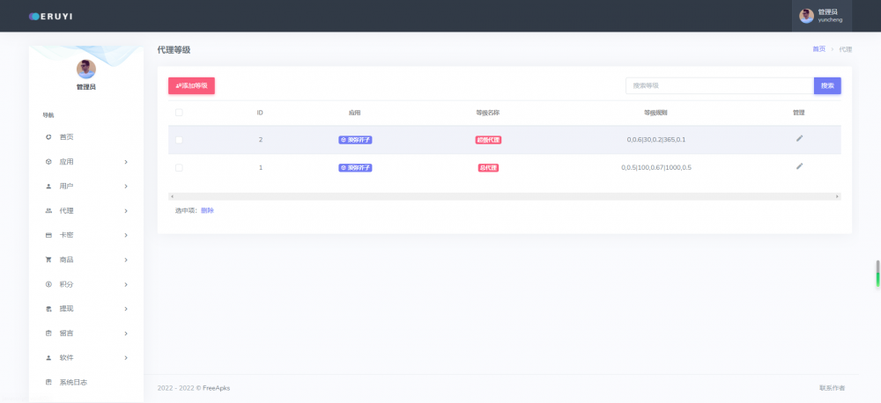Click the 卡密 card icon in sidebar
The image size is (881, 403).
click(48, 236)
